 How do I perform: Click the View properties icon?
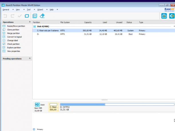tap(4, 51)
